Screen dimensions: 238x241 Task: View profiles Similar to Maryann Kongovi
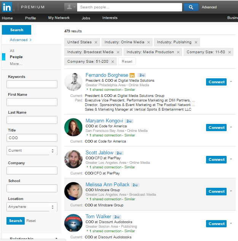130,135
